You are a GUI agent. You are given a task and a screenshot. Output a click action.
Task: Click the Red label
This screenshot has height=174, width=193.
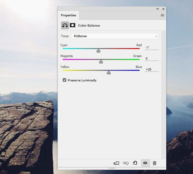point(139,45)
